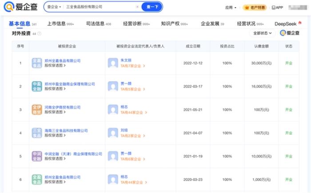311x193 pixels.
Task: Open the 朱文丽 person link
Action: click(126, 60)
